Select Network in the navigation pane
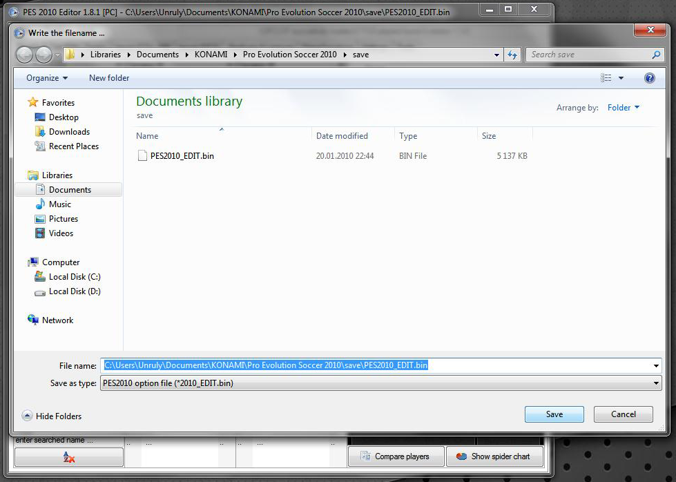This screenshot has height=482, width=676. point(57,320)
